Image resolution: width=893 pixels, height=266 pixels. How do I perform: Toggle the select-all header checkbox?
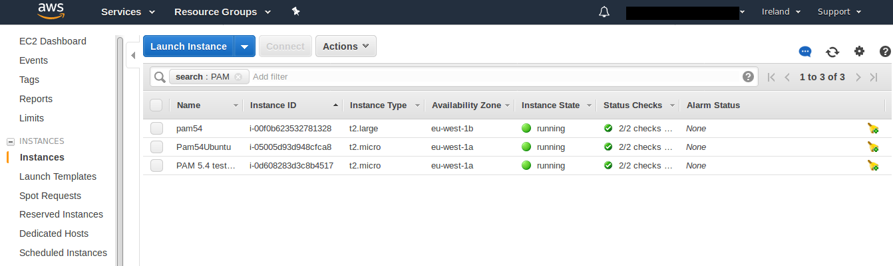coord(156,105)
